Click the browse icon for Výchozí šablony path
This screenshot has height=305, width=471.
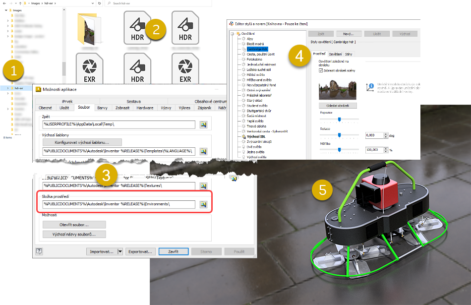coord(203,151)
